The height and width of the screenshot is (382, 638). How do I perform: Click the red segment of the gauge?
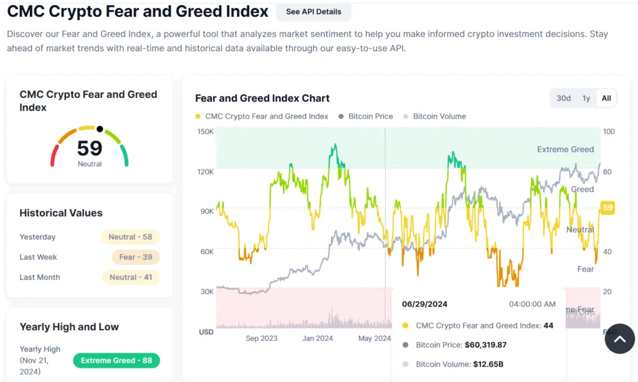coord(54,156)
